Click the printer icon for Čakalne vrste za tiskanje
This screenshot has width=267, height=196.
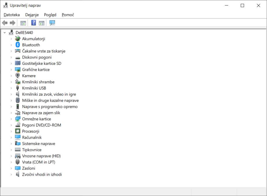tap(17, 51)
